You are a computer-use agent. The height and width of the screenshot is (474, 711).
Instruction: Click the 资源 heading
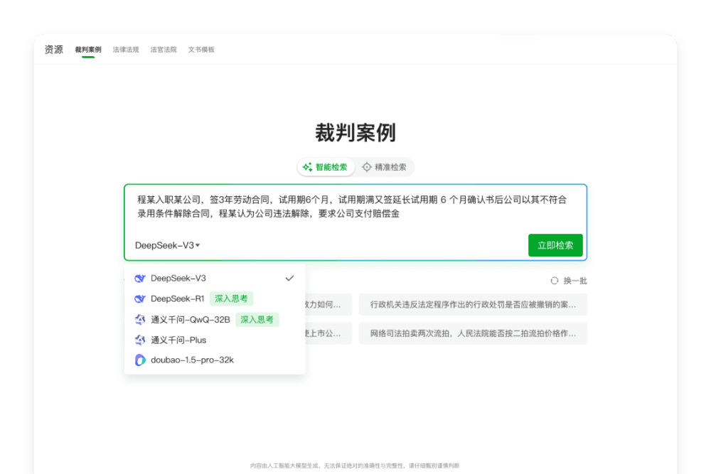[53, 50]
